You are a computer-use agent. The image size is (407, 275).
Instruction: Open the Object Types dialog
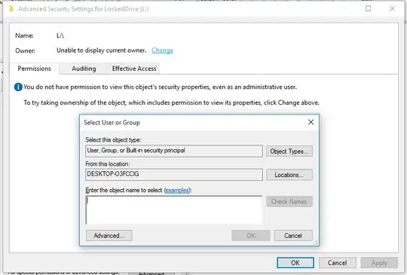[x=289, y=151]
